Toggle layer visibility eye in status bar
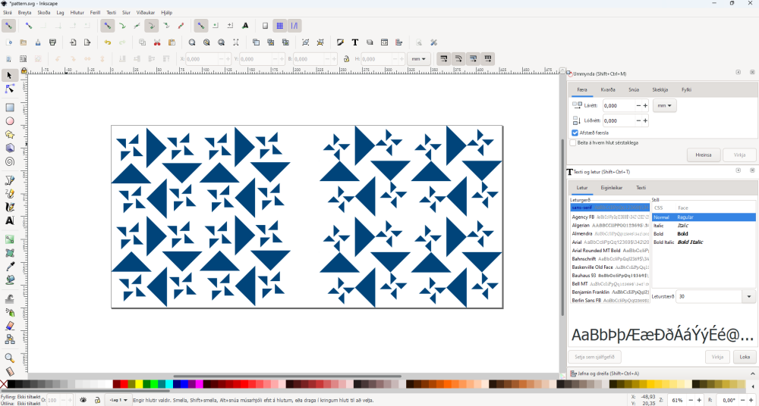 pos(83,400)
